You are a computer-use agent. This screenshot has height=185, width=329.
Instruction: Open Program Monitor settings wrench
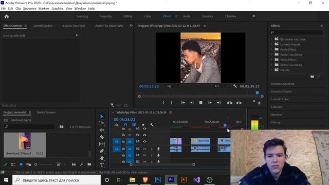click(x=235, y=86)
